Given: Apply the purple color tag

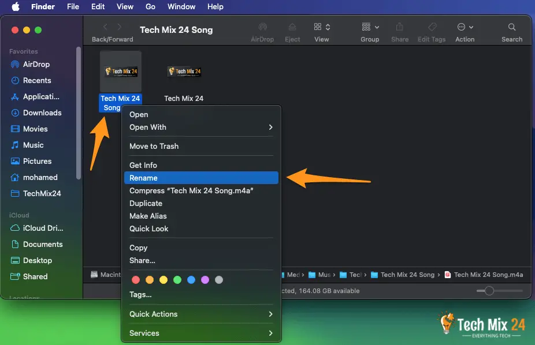Looking at the screenshot, I should pyautogui.click(x=205, y=280).
